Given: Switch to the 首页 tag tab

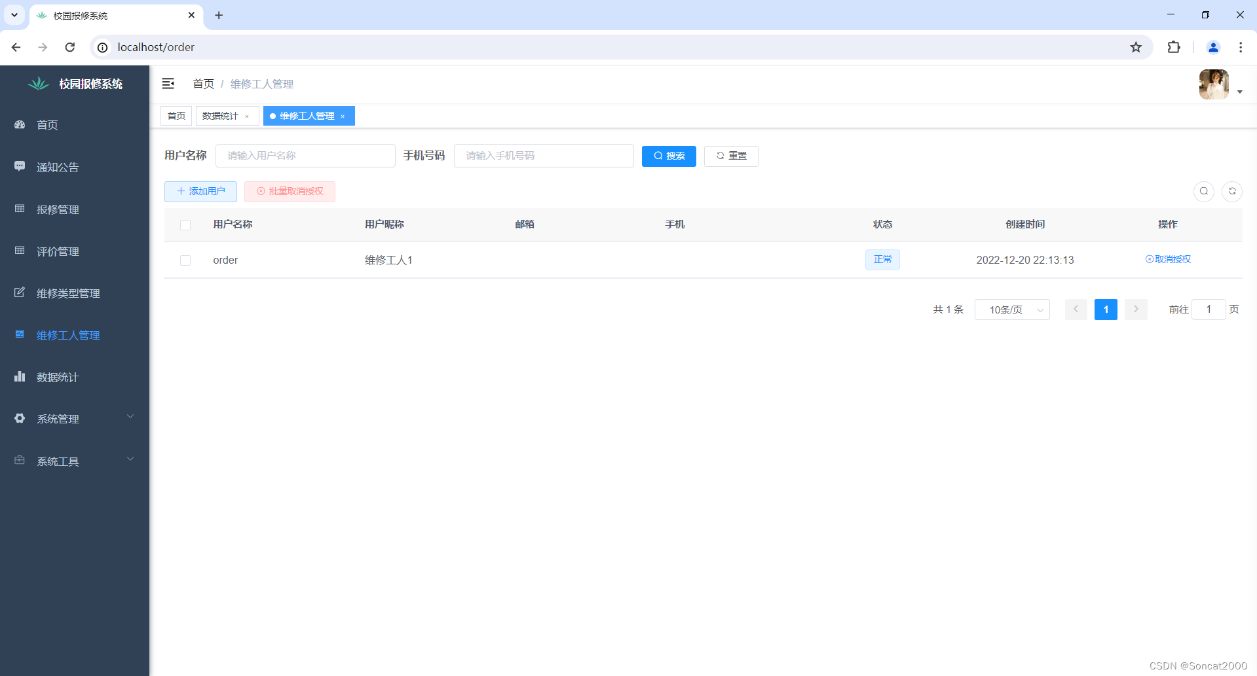Looking at the screenshot, I should click(x=176, y=116).
